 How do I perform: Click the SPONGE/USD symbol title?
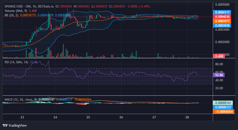pos(13,6)
